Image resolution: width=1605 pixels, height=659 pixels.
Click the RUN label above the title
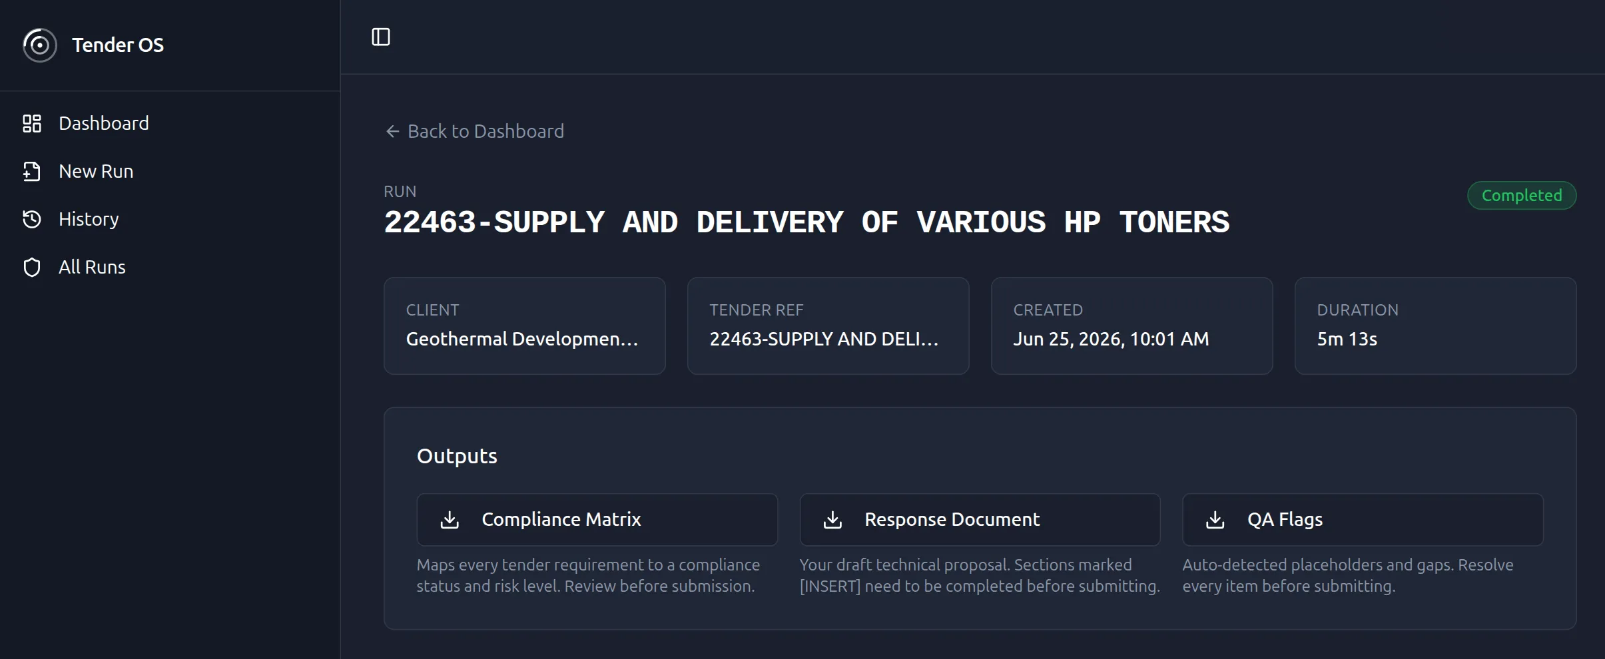tap(400, 192)
